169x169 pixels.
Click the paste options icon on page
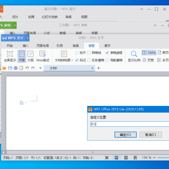click(x=22, y=103)
